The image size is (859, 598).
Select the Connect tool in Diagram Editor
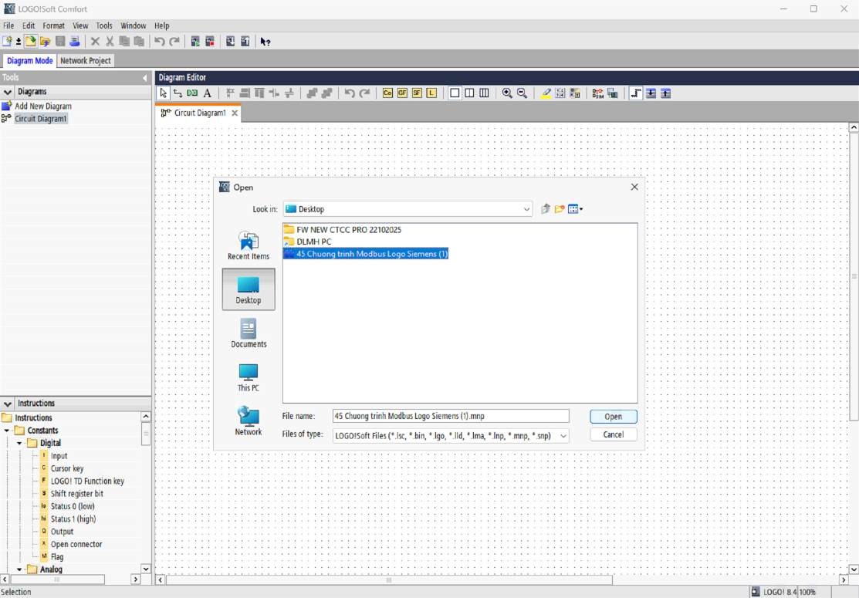click(178, 93)
